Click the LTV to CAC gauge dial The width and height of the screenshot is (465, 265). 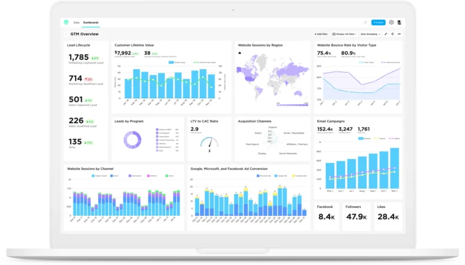(x=209, y=143)
